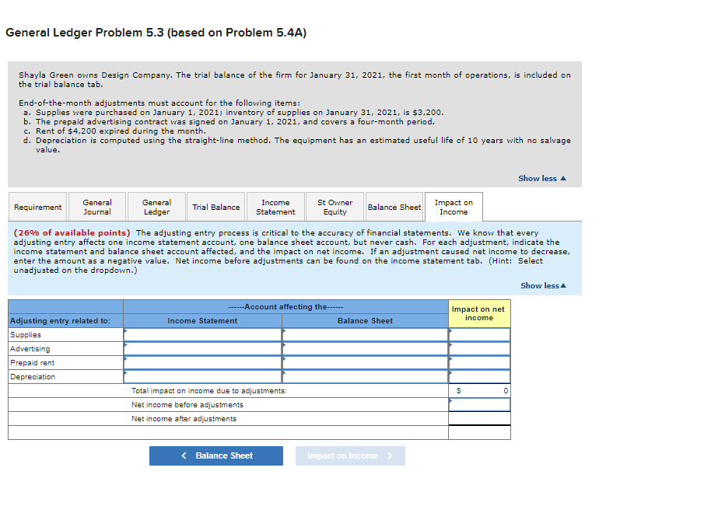Collapse the instructions using Show less

541,285
